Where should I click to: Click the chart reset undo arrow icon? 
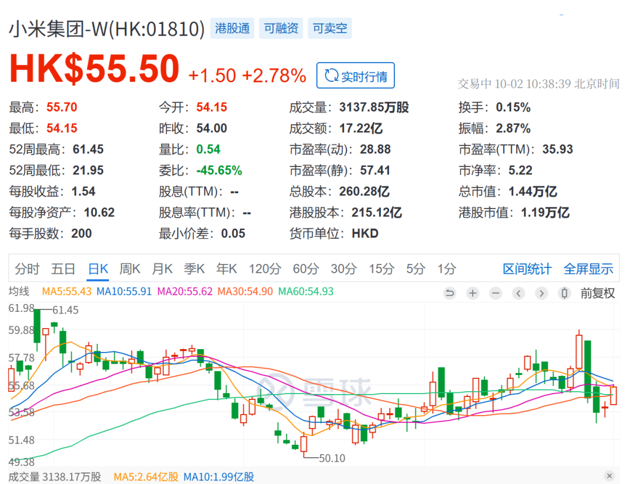449,293
